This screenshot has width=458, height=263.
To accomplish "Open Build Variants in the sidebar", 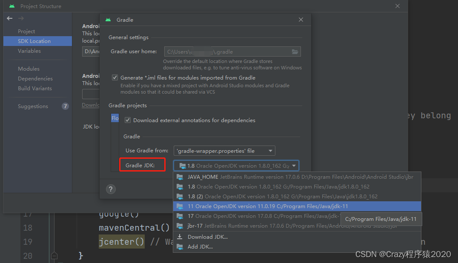I will [35, 89].
